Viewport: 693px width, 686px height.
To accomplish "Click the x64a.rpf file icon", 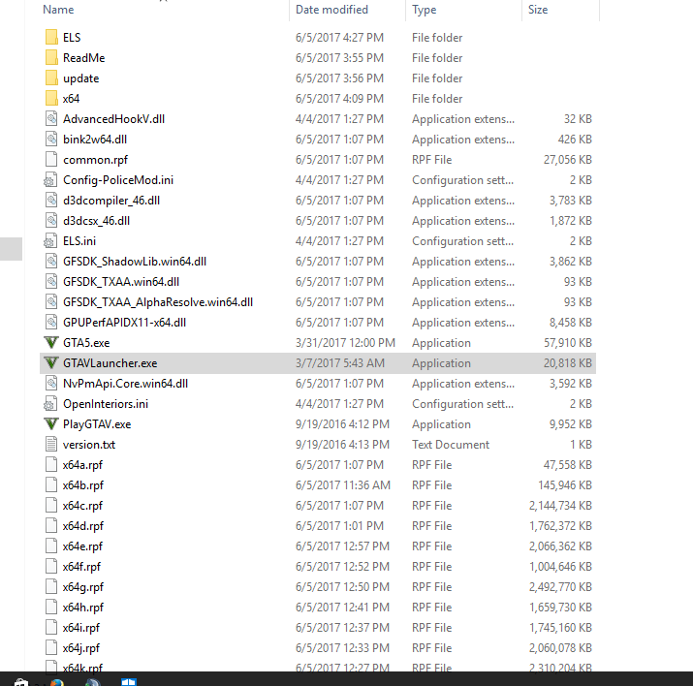I will [51, 464].
